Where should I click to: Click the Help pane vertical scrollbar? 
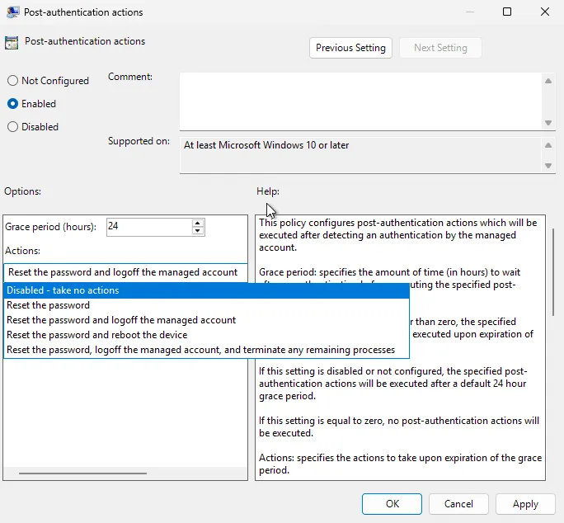coord(553,272)
